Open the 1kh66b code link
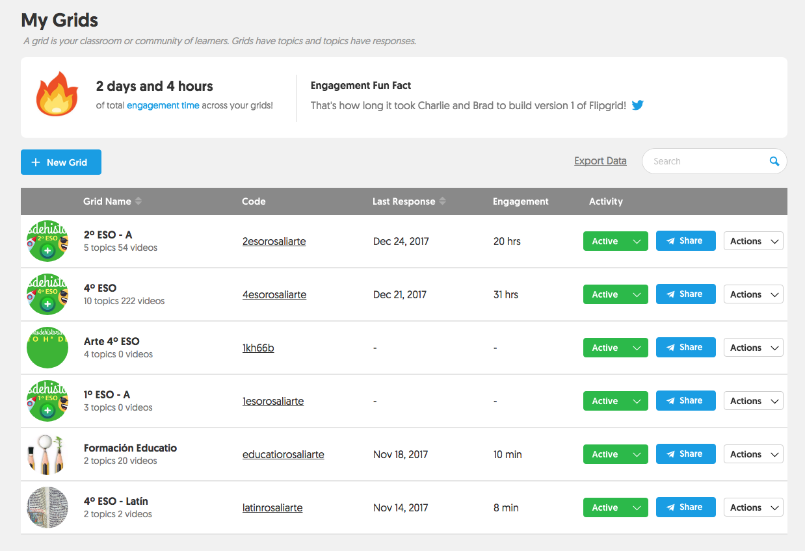This screenshot has width=805, height=551. (x=258, y=348)
